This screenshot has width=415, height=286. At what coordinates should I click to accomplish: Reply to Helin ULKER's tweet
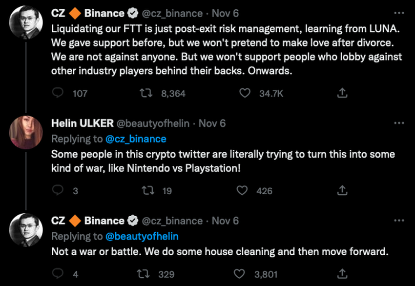coord(58,190)
